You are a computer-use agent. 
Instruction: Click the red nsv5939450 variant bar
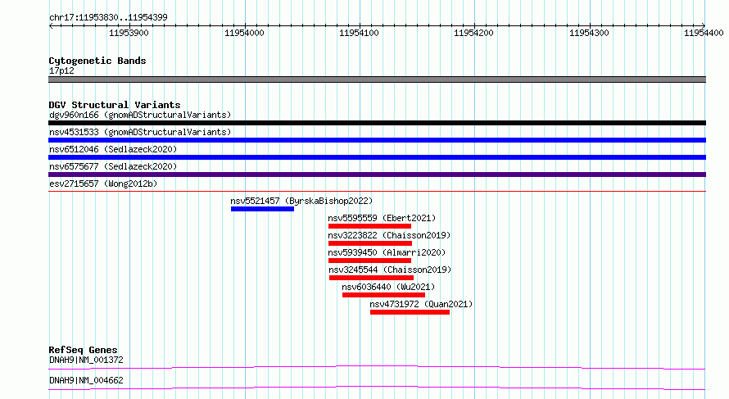pos(369,261)
